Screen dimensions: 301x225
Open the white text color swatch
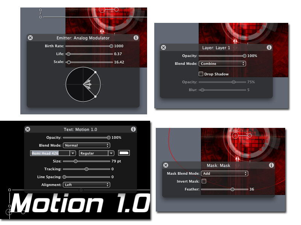coord(124,153)
